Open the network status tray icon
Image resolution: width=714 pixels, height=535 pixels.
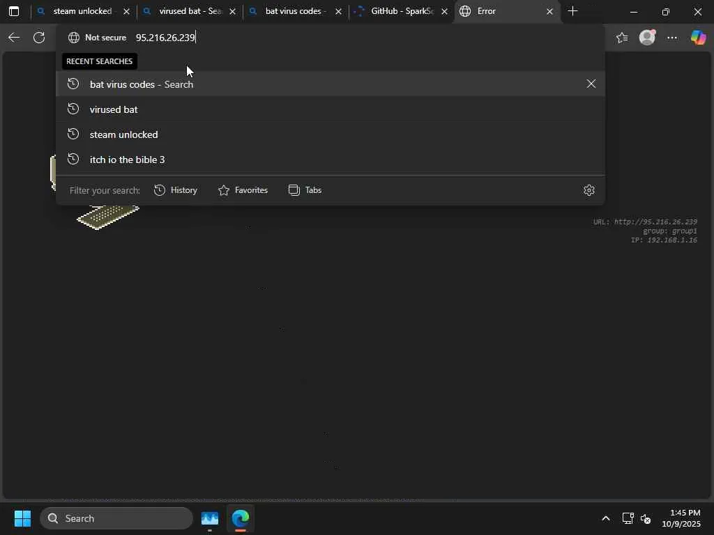628,518
